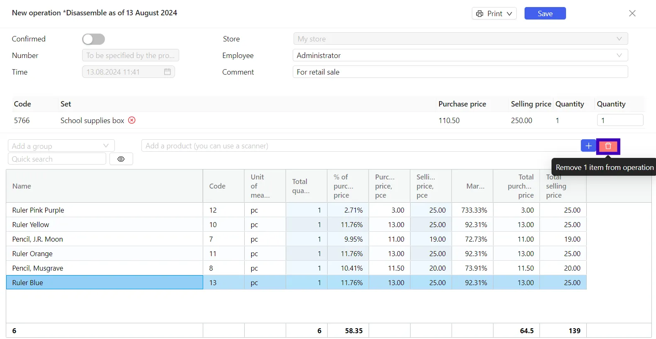Click the Unit of measure column header

[265, 186]
